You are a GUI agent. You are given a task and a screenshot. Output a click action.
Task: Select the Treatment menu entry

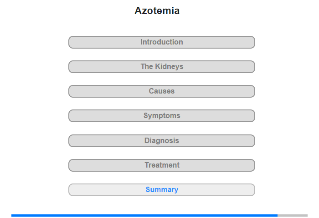(162, 165)
